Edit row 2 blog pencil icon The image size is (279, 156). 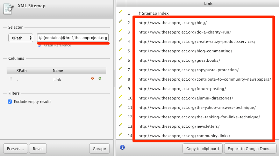click(x=121, y=21)
